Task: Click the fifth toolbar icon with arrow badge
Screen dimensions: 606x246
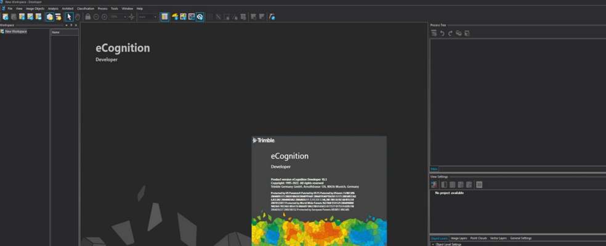Action: coord(39,17)
